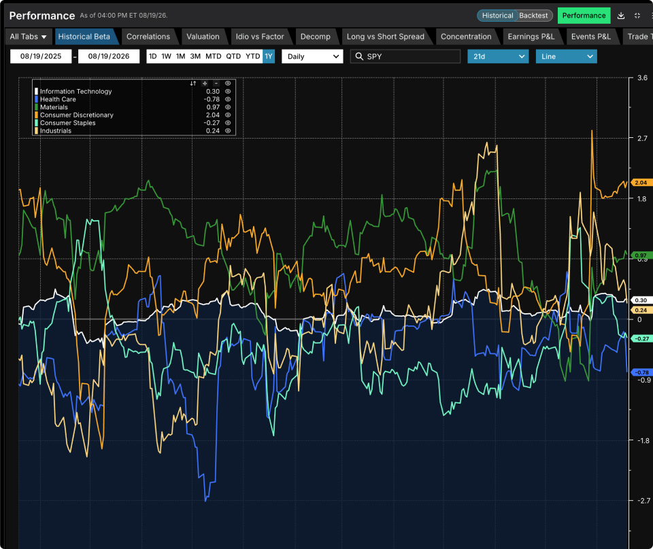Click the legend move handle icon
Image resolution: width=653 pixels, height=549 pixels.
(205, 83)
